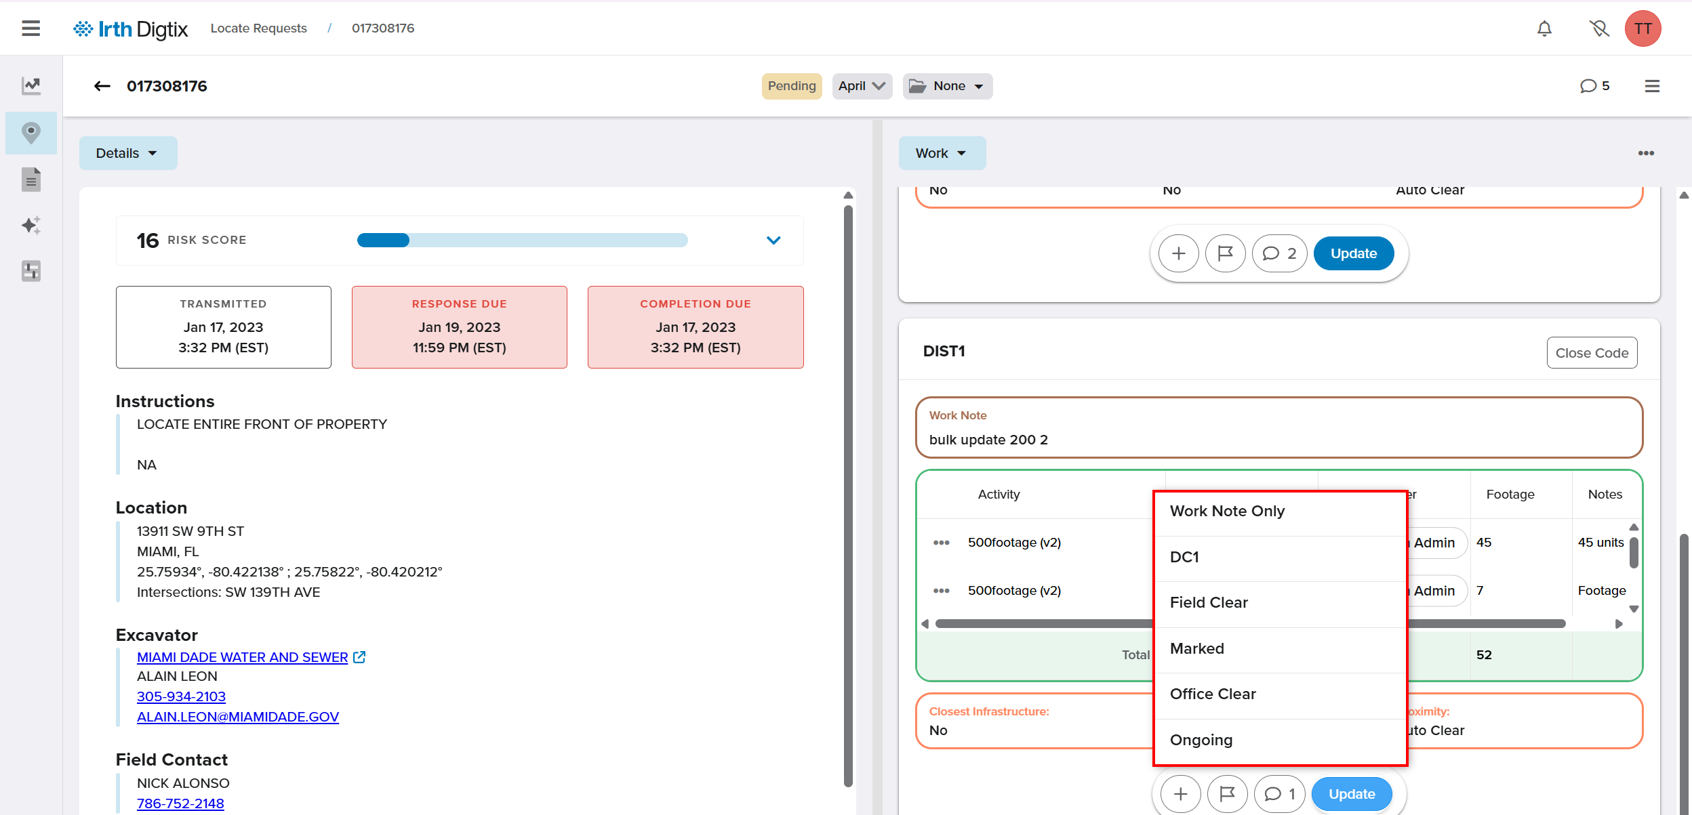The width and height of the screenshot is (1692, 815).
Task: Click the flag icon in DIST1 toolbar
Action: coord(1227,794)
